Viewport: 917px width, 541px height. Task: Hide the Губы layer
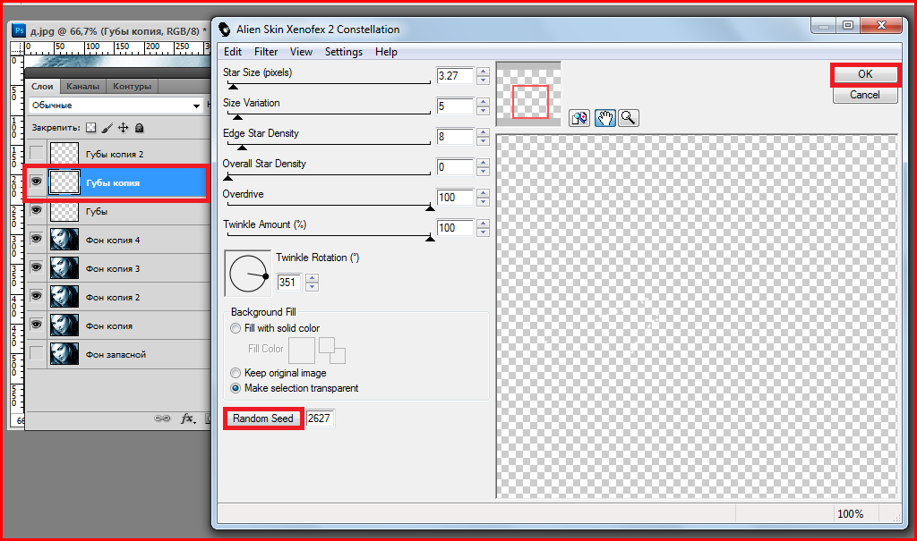point(36,211)
